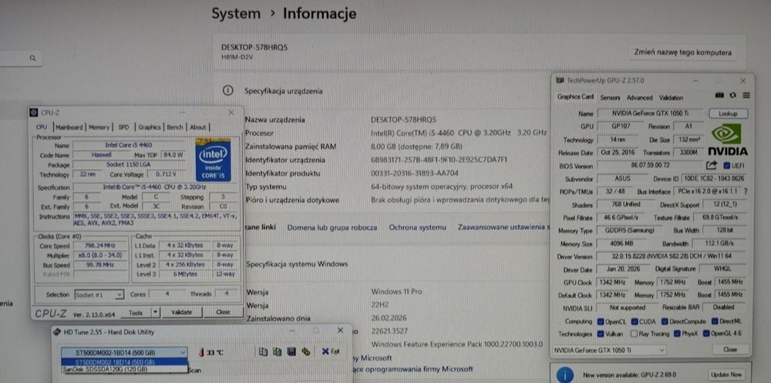Toggle the OpenCL checkbox

click(x=601, y=321)
